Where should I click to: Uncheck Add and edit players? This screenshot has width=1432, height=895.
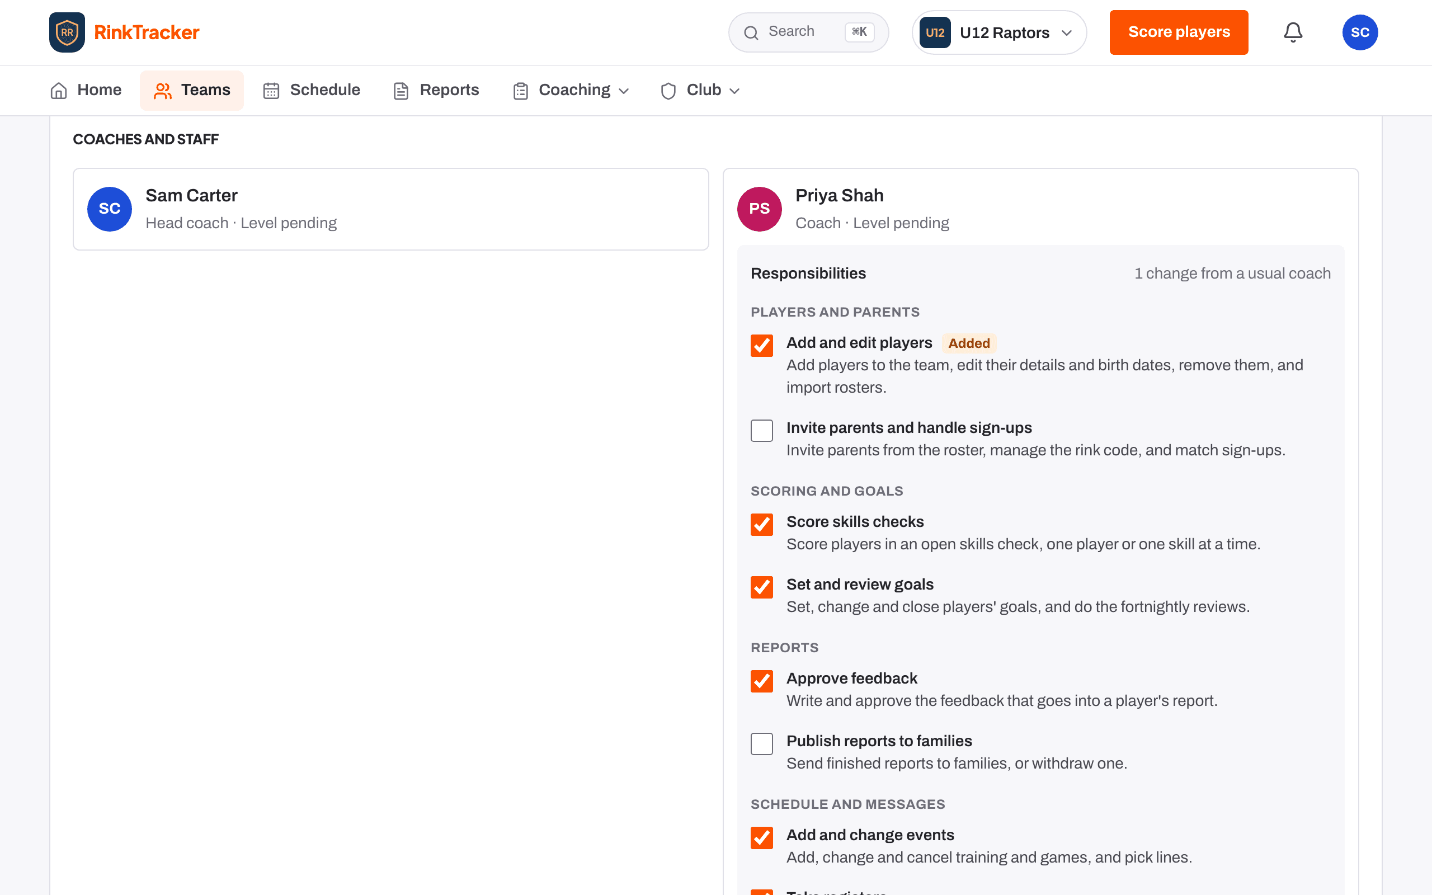pos(761,346)
